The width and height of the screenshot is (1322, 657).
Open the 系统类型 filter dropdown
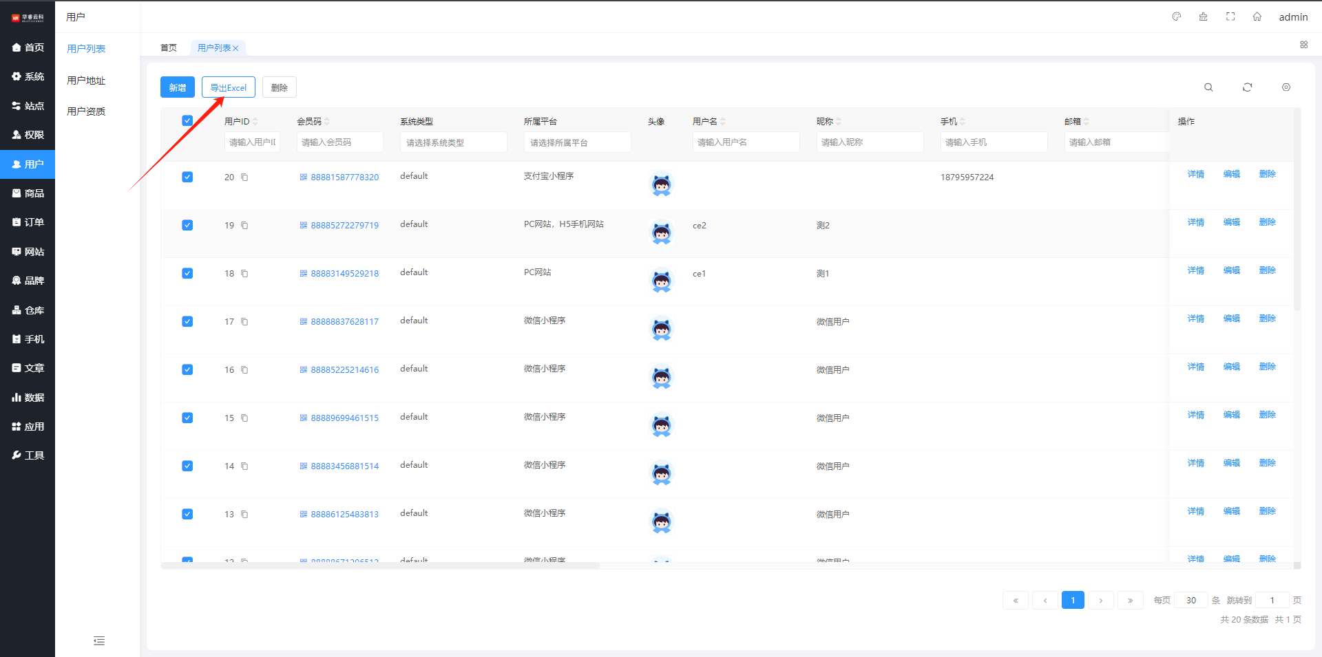pyautogui.click(x=453, y=142)
